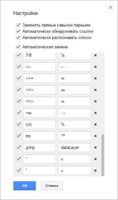This screenshot has width=118, height=200.
Task: Click the 'c/o' replace input field
Action: (39, 124)
